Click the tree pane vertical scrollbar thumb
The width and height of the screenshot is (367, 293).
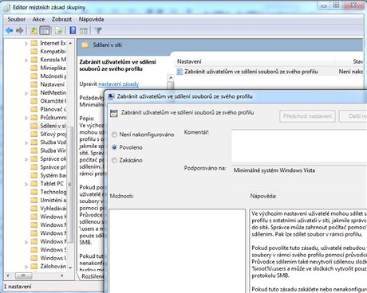70,185
